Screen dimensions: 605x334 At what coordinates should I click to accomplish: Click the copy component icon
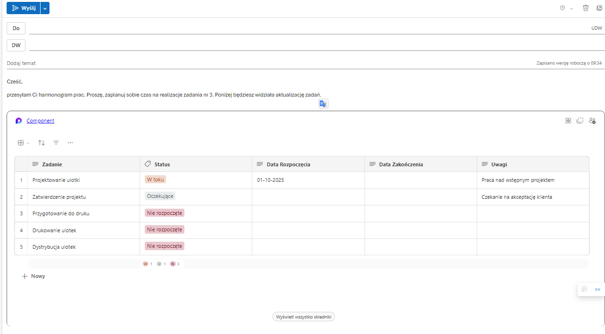pyautogui.click(x=580, y=121)
